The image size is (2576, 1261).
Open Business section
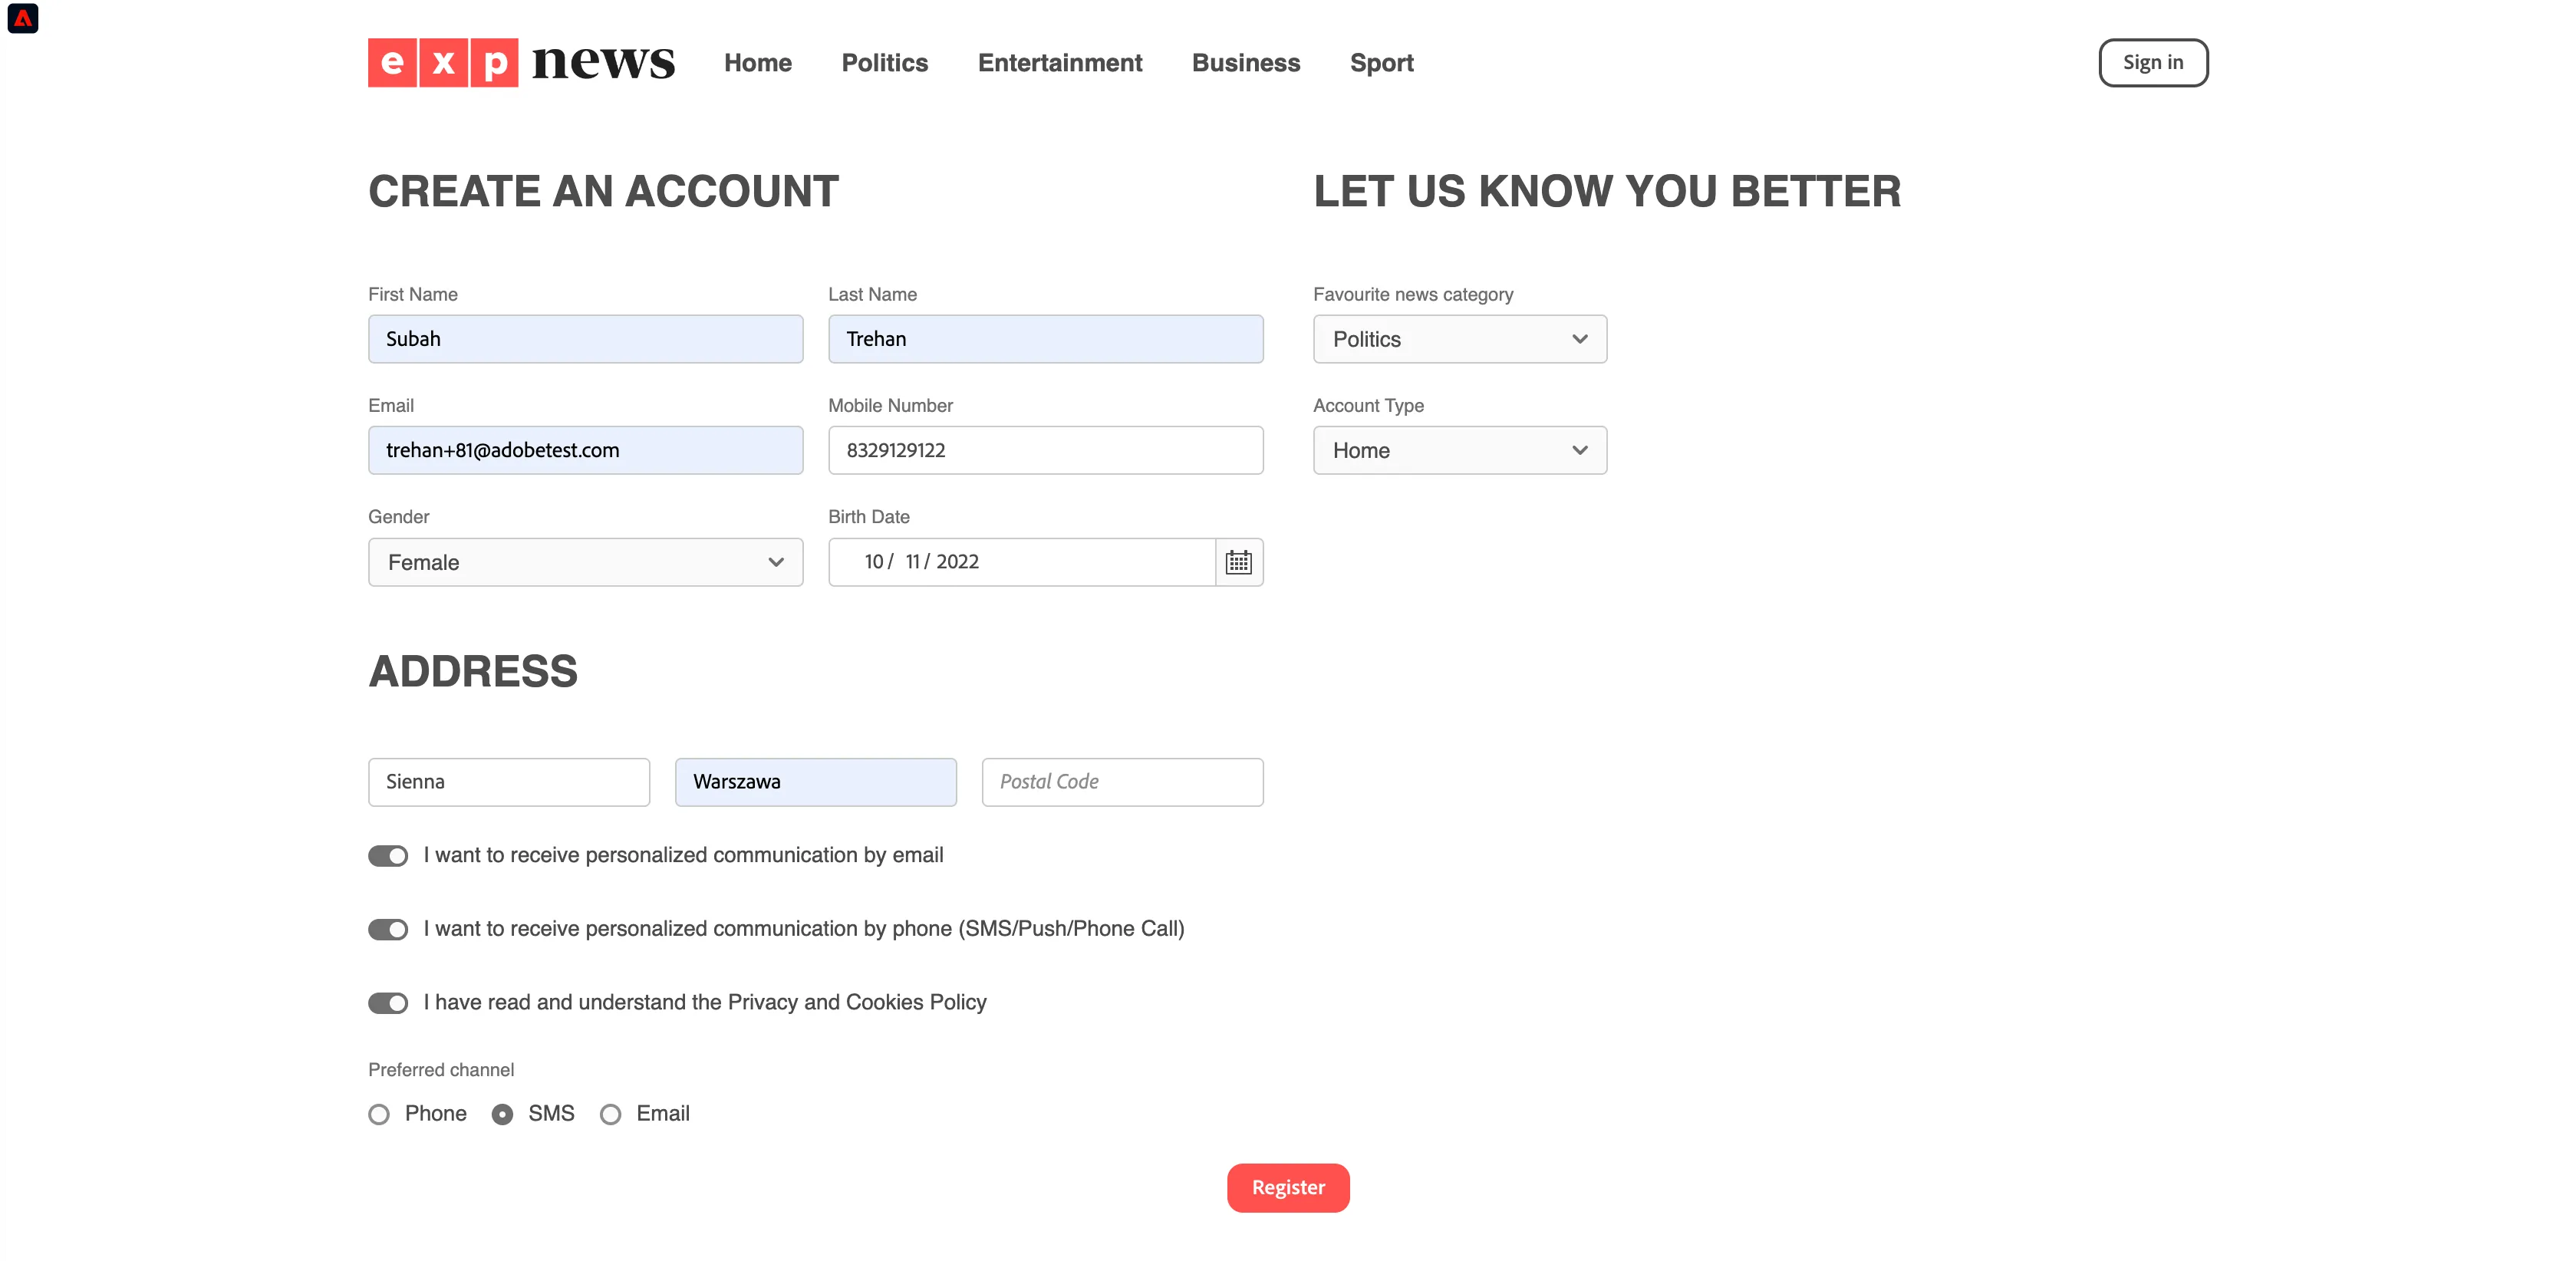[1246, 63]
